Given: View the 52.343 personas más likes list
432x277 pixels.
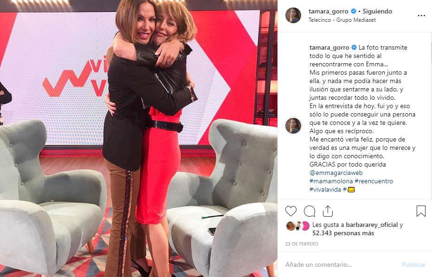Looking at the screenshot, I should 343,233.
